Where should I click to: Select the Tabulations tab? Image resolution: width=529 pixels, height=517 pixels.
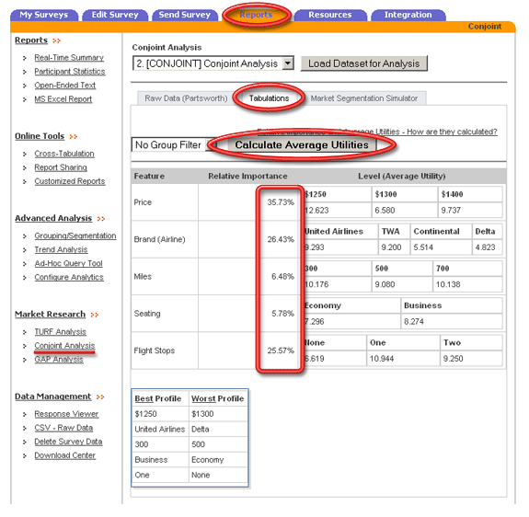pos(269,98)
